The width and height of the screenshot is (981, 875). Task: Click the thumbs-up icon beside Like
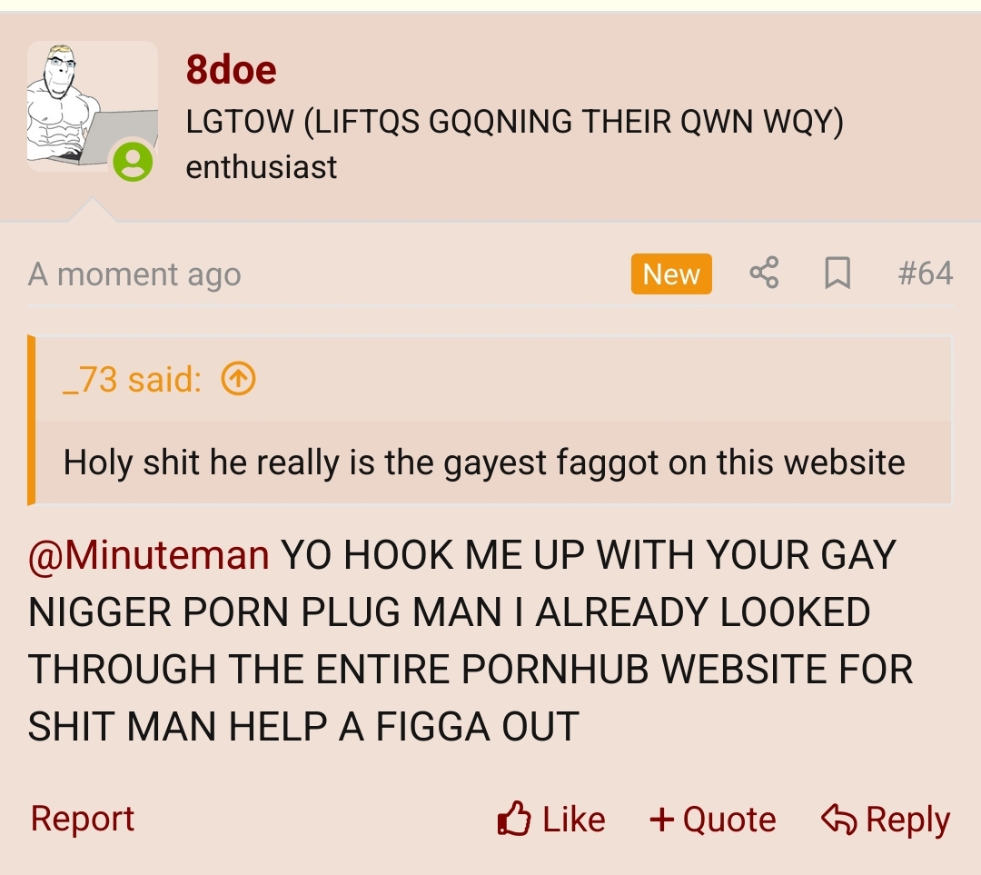click(514, 819)
